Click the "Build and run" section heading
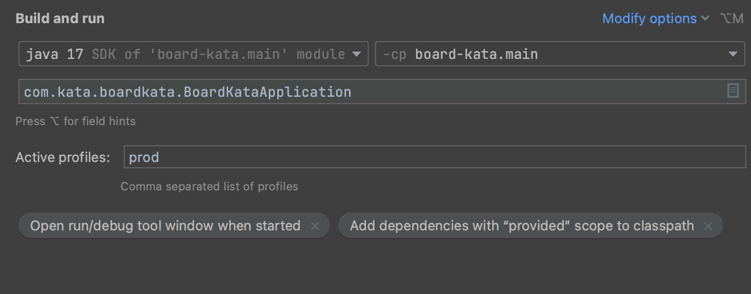751x294 pixels. pyautogui.click(x=60, y=18)
